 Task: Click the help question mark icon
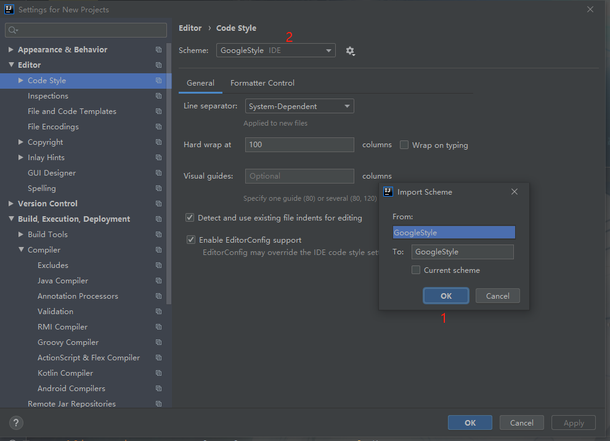tap(16, 423)
